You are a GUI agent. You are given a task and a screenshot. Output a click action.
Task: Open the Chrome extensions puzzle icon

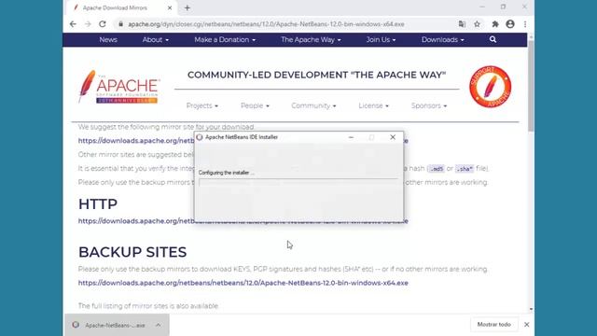495,24
